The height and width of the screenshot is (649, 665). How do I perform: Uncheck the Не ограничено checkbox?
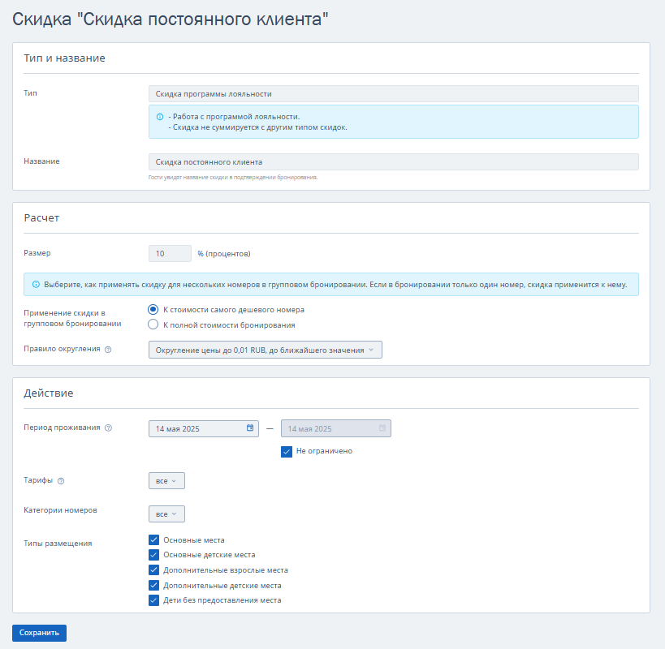[x=287, y=452]
